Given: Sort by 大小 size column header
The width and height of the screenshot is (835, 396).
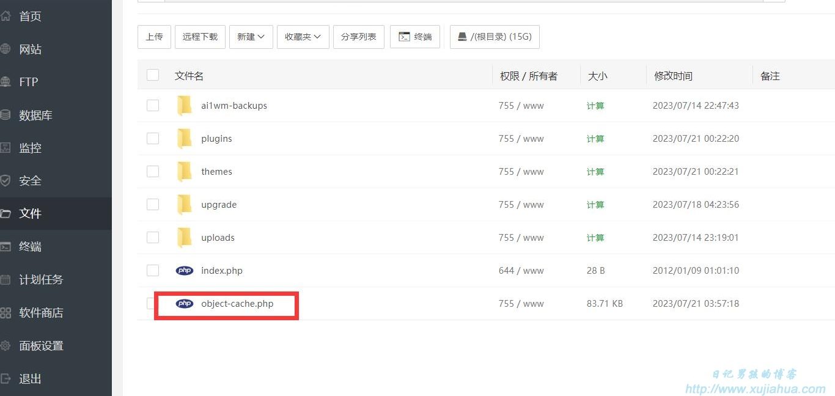Looking at the screenshot, I should click(598, 76).
